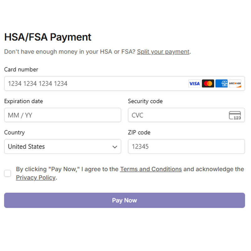
Task: Click the CVC card hint icon
Action: [x=235, y=115]
